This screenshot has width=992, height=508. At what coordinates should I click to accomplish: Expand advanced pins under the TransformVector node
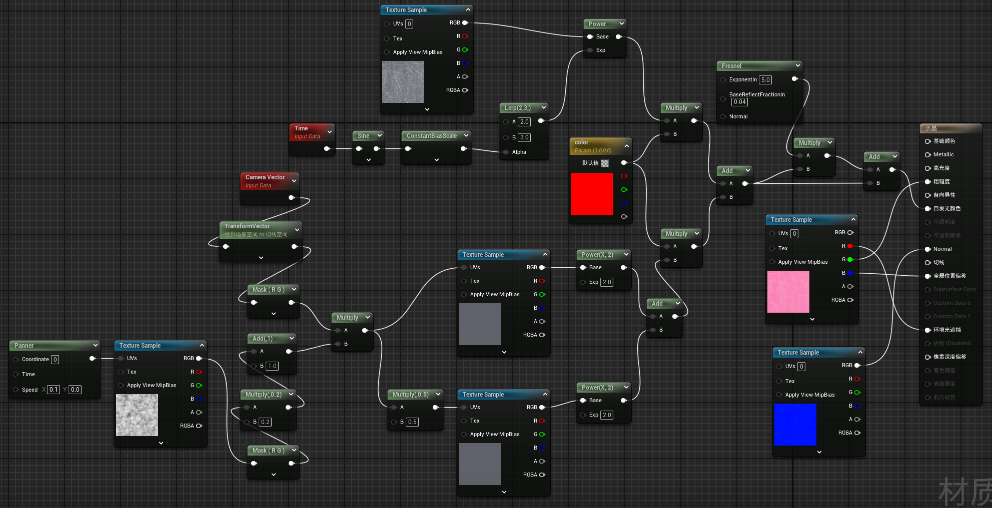261,258
